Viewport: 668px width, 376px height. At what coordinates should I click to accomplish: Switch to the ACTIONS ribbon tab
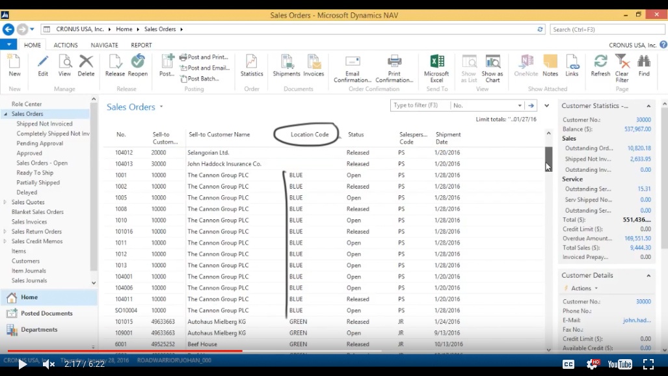tap(66, 45)
